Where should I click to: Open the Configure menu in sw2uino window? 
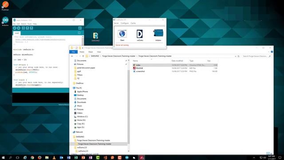coord(125,23)
